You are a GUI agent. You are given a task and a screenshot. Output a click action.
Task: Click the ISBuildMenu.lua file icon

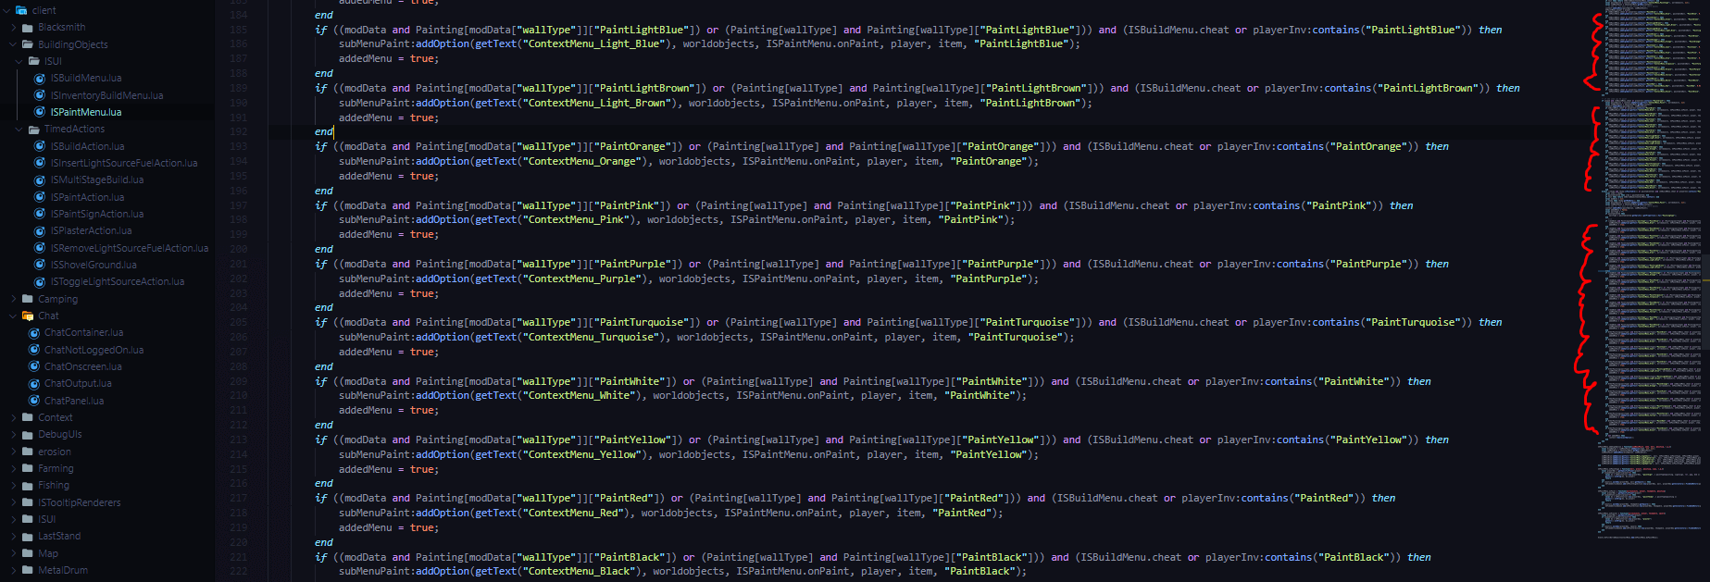(40, 79)
